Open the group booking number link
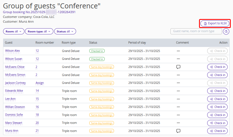Image resolution: width=233 pixels, height=137 pixels. [x=39, y=12]
